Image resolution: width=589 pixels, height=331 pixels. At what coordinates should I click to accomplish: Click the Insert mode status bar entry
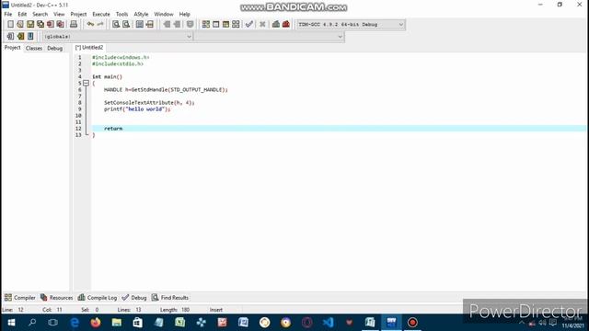coord(216,310)
